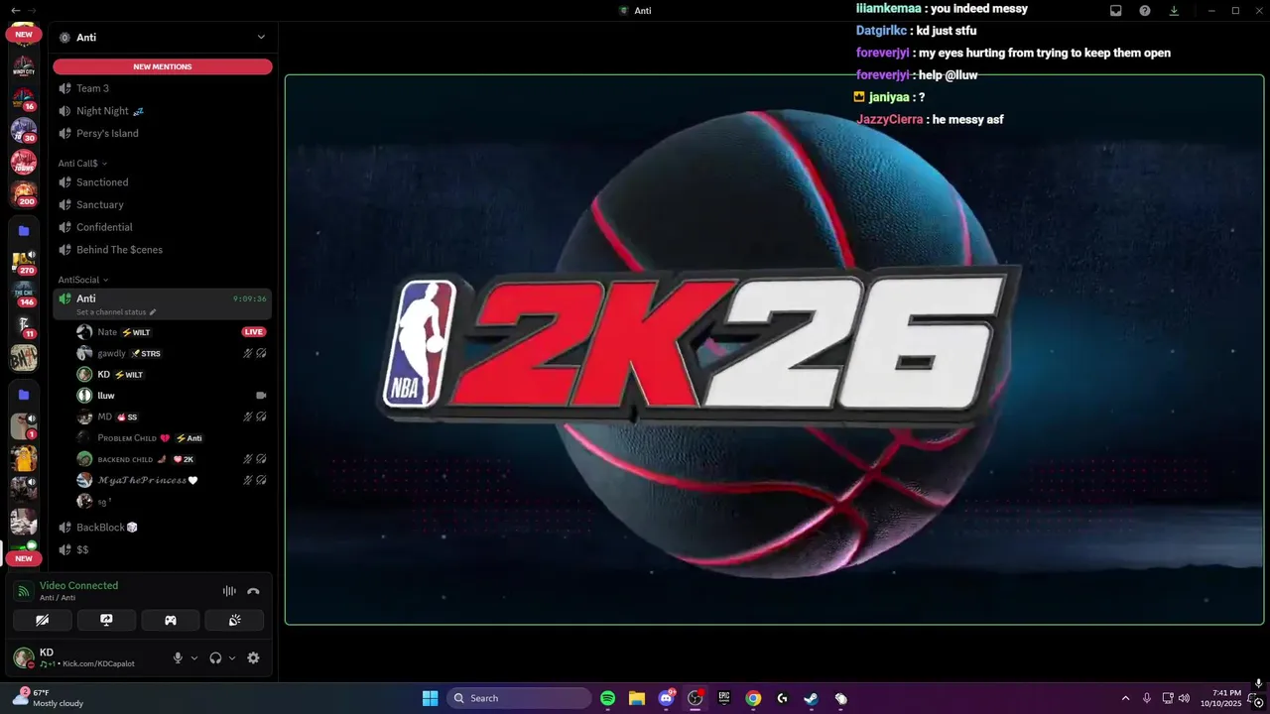Open the server with 146 notifications
Screen dimensions: 1270x714
coord(23,294)
